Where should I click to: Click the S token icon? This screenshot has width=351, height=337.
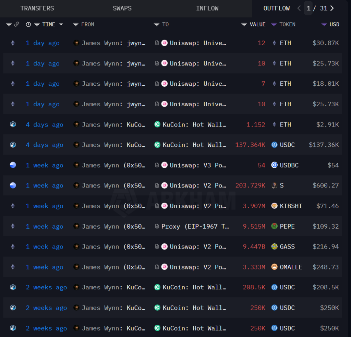(275, 185)
